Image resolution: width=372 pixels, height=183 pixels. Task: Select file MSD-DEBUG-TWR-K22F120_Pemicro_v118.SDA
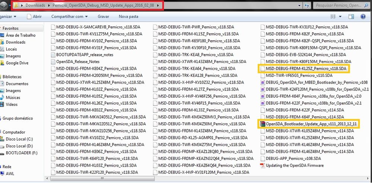click(x=97, y=172)
